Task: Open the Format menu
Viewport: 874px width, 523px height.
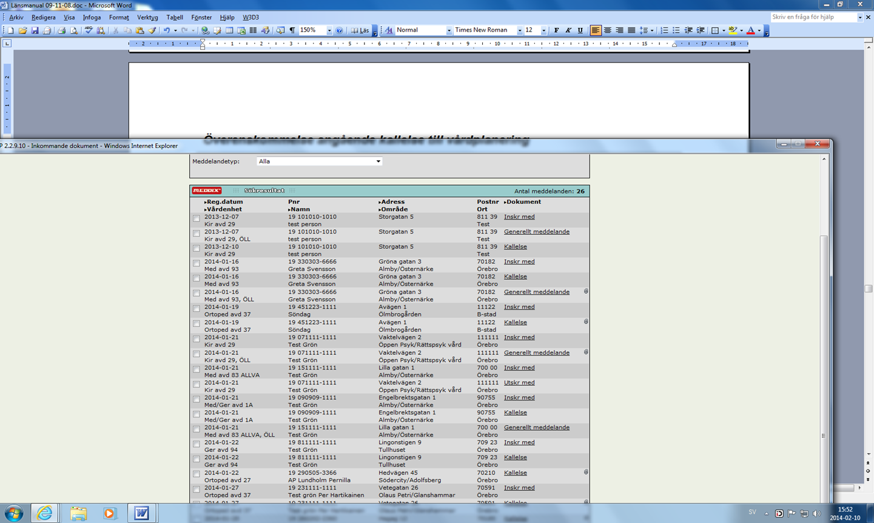Action: [119, 18]
